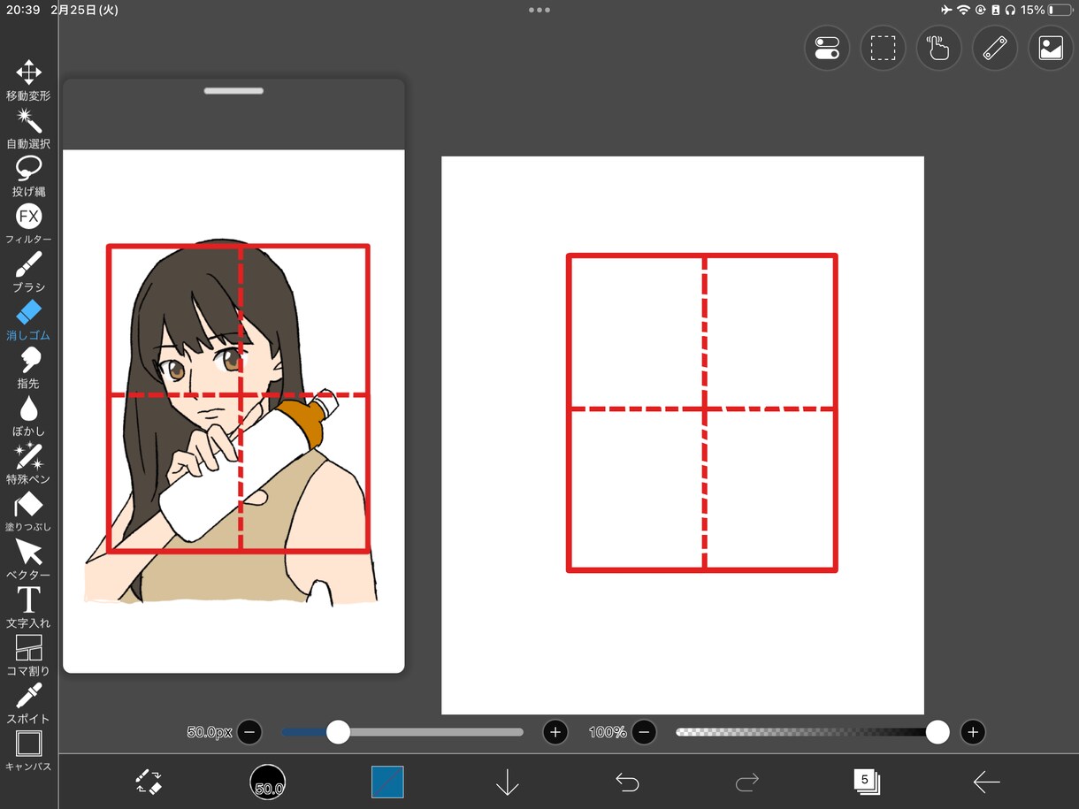Undo the last stroke

(x=627, y=782)
